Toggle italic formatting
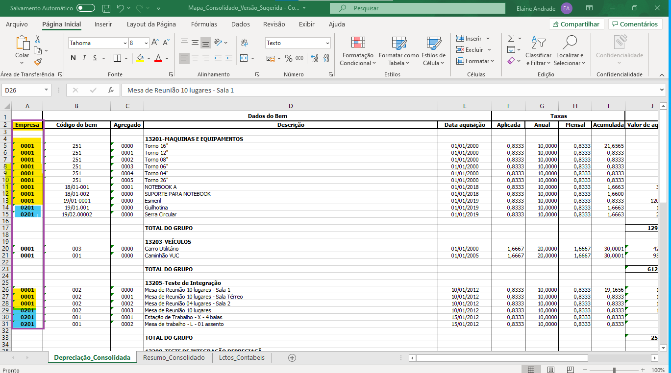Screen dimensions: 671x373 coord(84,58)
